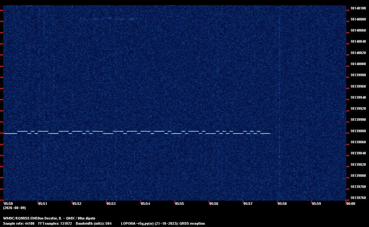Click the 05:55 time axis label
Viewport: 369px width, 227px height.
coord(180,204)
